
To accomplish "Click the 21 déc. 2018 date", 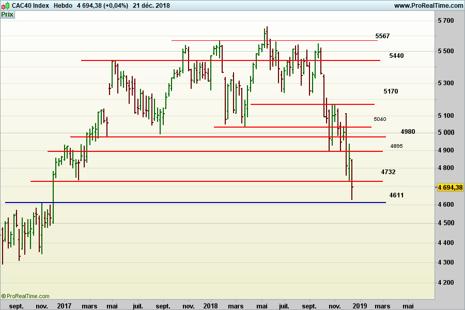I will 151,5.
